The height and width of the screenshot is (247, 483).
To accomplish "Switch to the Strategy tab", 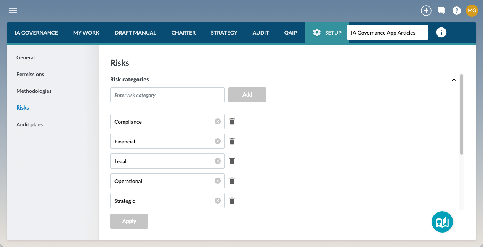I will click(224, 33).
